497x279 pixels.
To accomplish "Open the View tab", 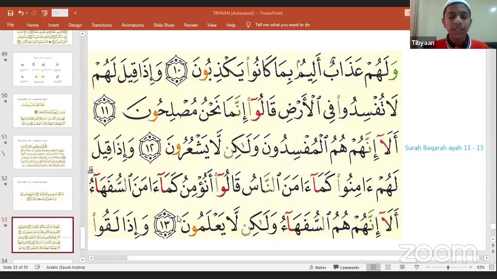I will [212, 25].
